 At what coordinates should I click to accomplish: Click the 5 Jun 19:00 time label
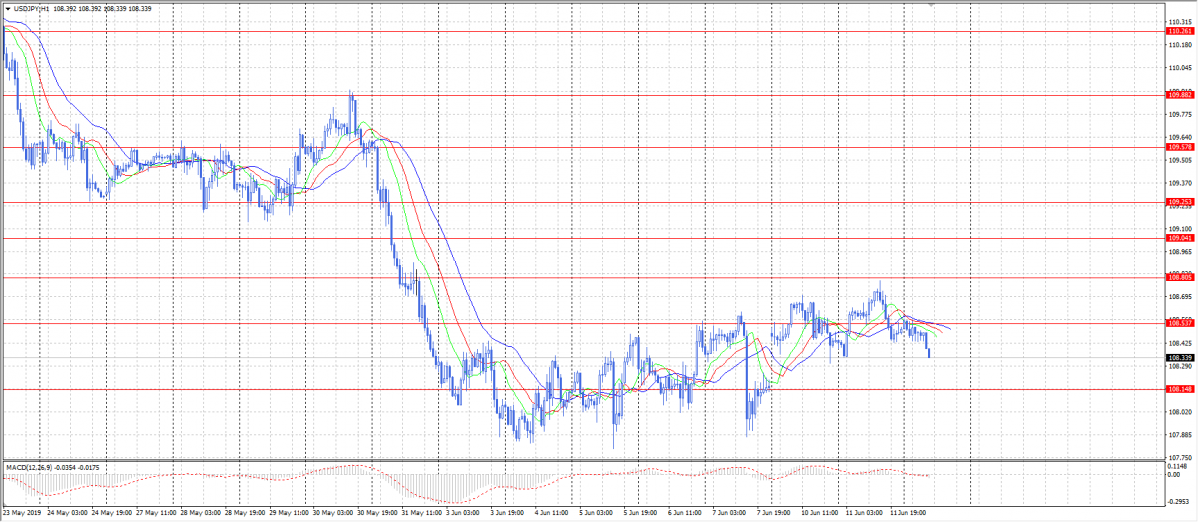(x=641, y=514)
